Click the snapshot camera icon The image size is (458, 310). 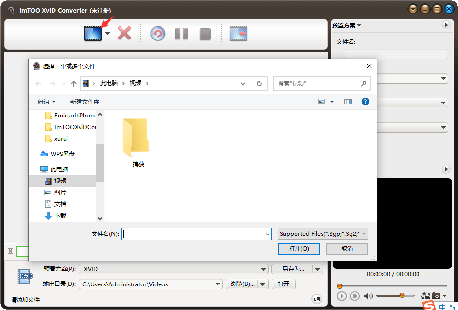click(436, 296)
